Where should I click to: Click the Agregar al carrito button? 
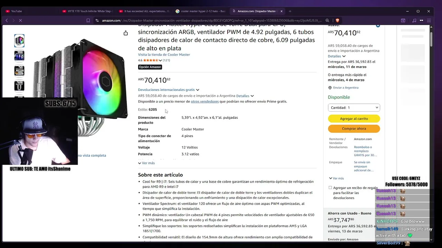354,118
